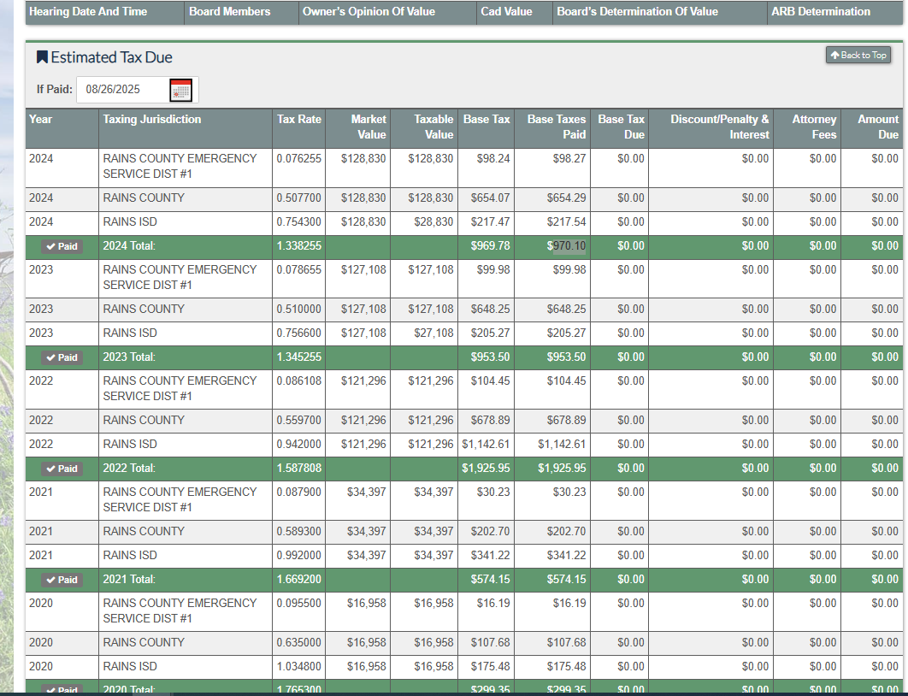This screenshot has width=908, height=696.
Task: Click the Paid badge for 2021 Total
Action: tap(62, 580)
